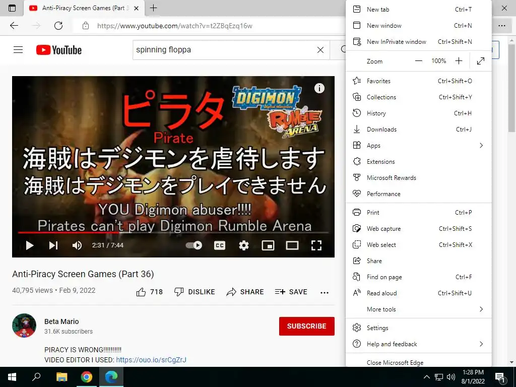Toggle the autoplay switch in the player
This screenshot has width=516, height=387.
194,245
